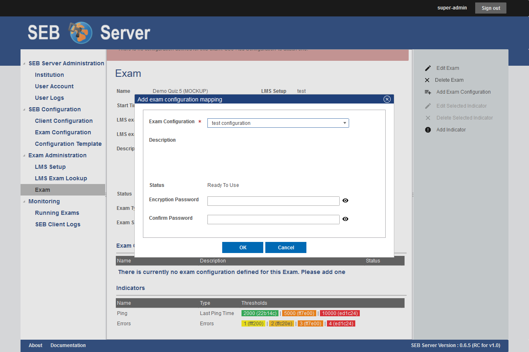Click the Edit Selected Indicator pencil icon
This screenshot has width=529, height=352.
[x=428, y=106]
